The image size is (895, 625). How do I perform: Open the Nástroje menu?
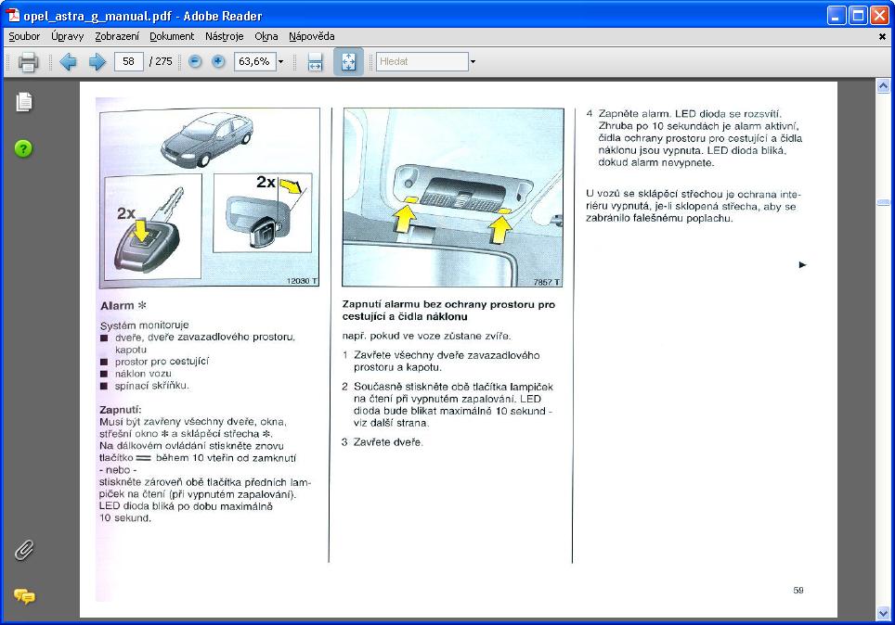[x=224, y=36]
